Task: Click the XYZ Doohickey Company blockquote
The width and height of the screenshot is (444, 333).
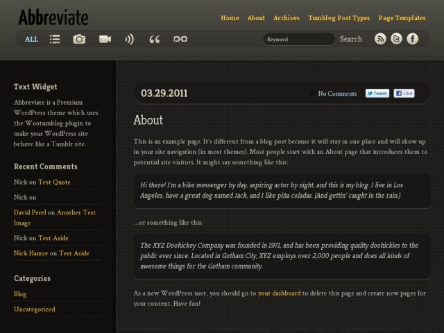Action: click(282, 256)
